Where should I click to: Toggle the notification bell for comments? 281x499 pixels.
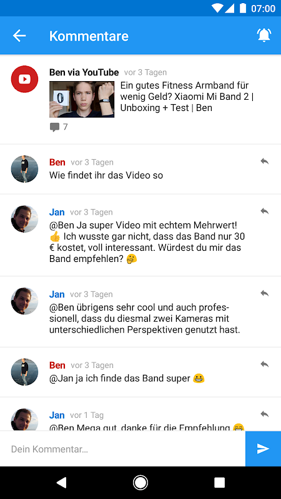click(264, 36)
